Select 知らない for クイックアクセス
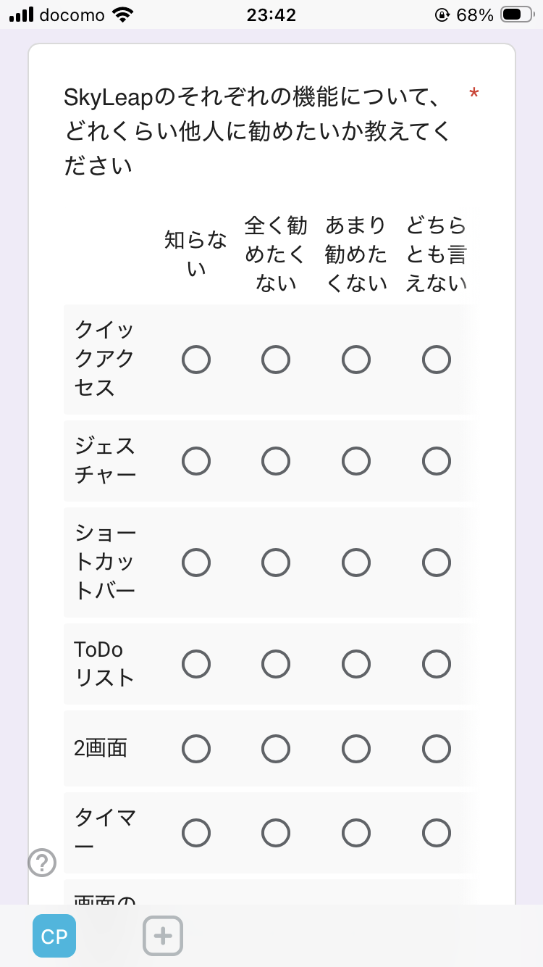 pos(196,360)
